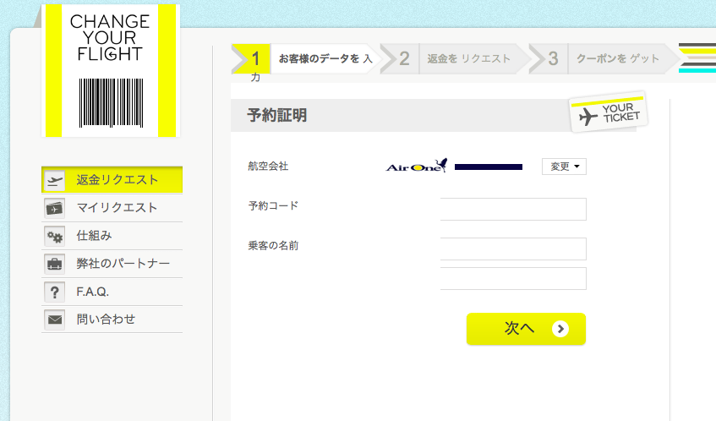The width and height of the screenshot is (716, 421).
Task: Focus the second 乗客の名前 input field
Action: pyautogui.click(x=513, y=278)
